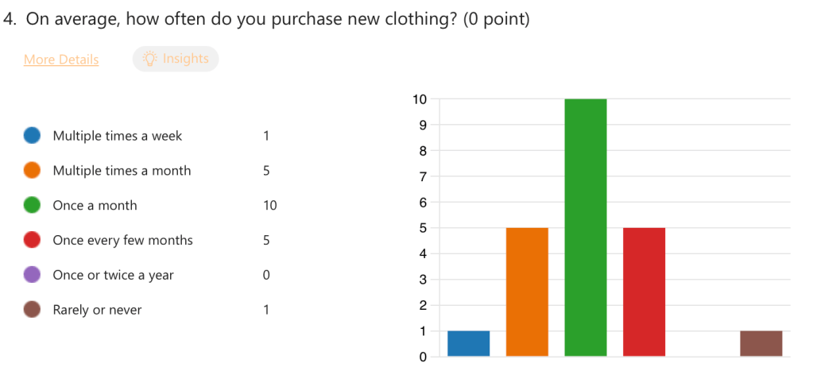Click the green Once a month swatch
Viewport: 813px width, 367px height.
click(33, 206)
